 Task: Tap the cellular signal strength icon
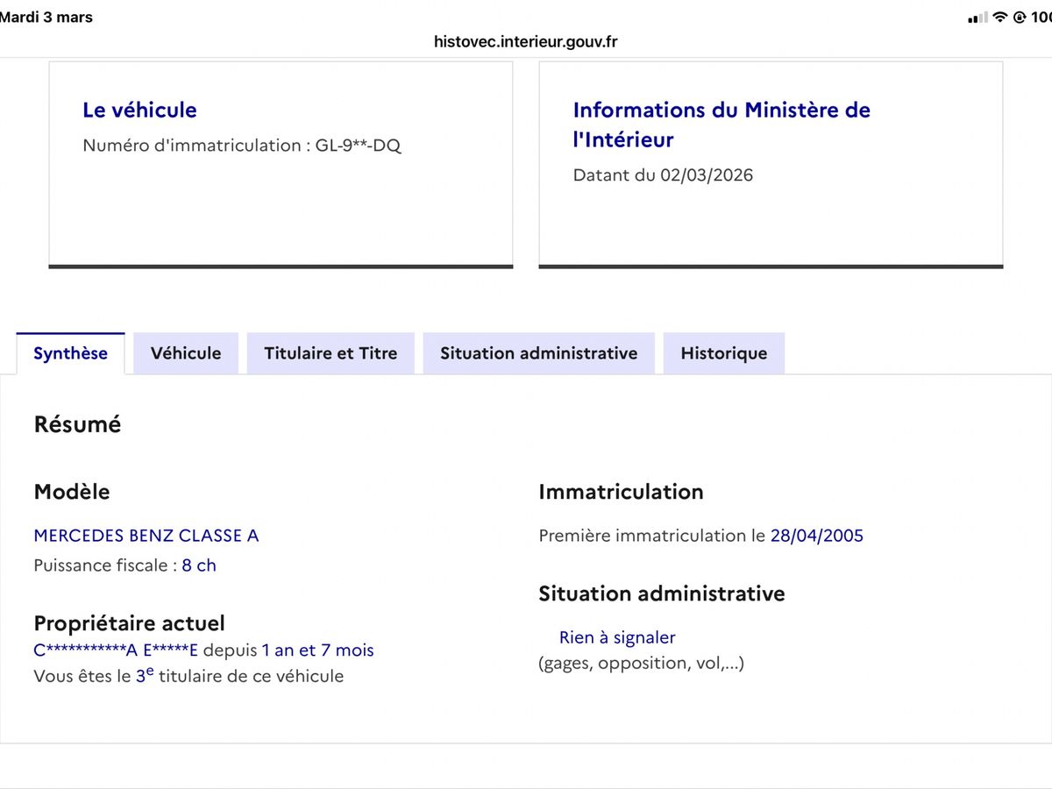[977, 18]
